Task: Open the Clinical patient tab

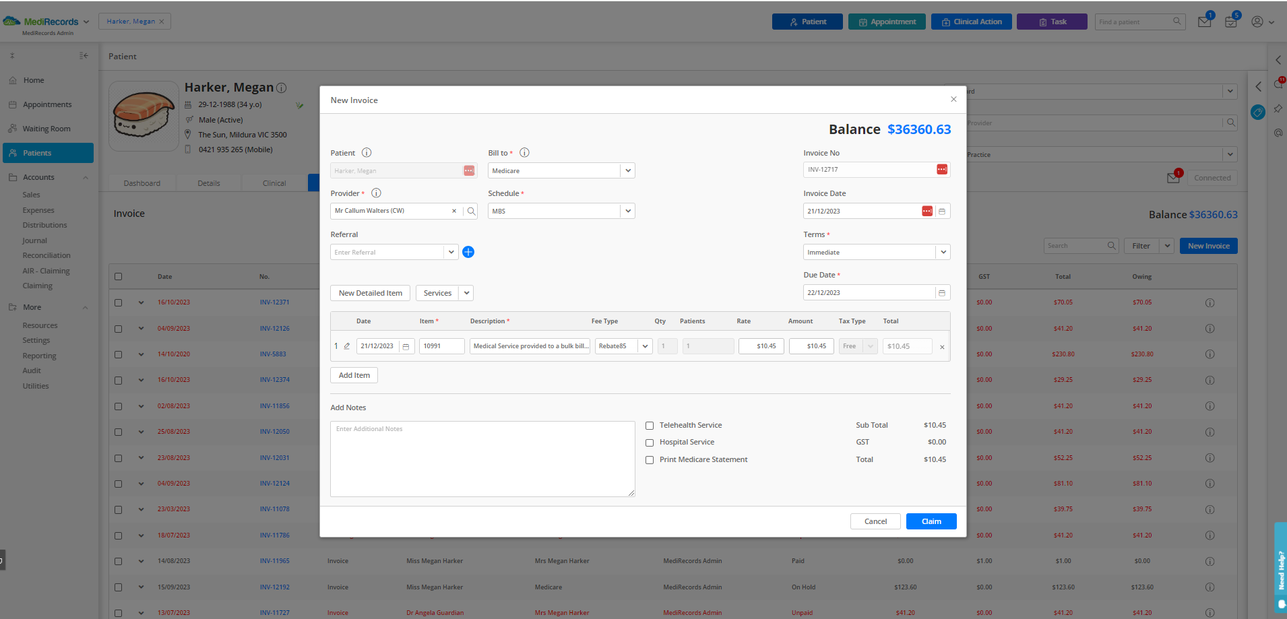Action: [274, 183]
